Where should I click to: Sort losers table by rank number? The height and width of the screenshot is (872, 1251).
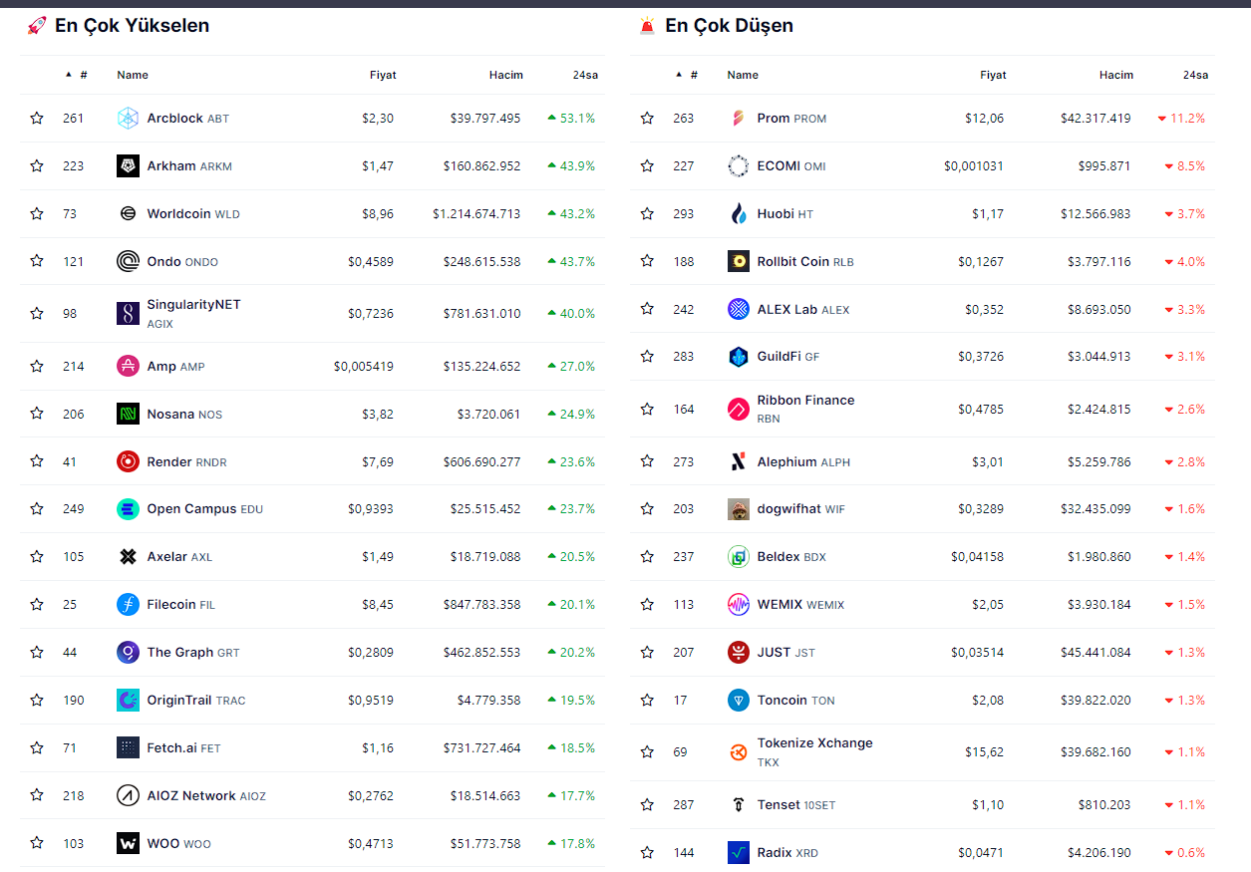click(x=693, y=75)
